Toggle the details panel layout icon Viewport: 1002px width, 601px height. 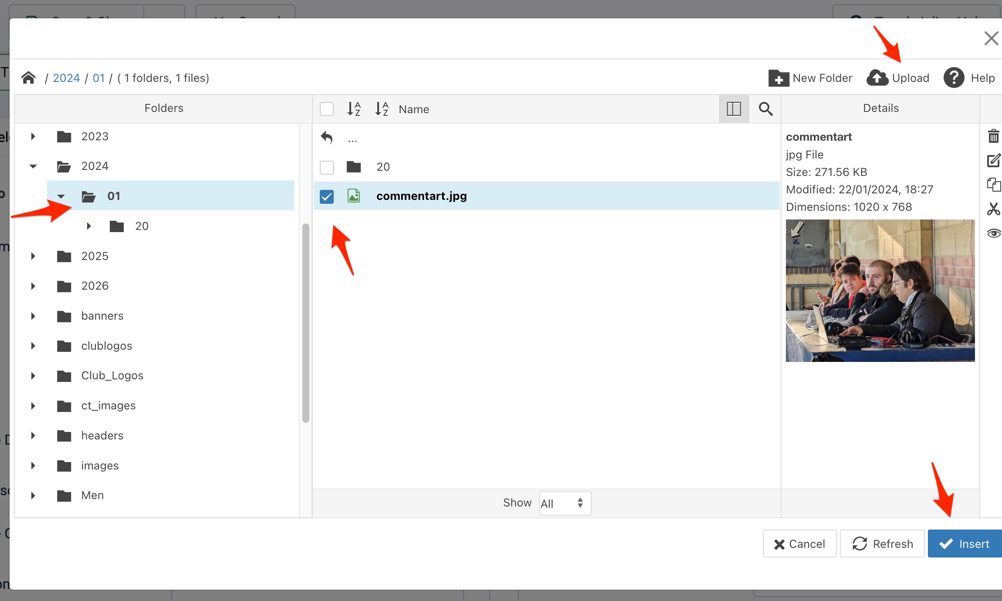734,109
